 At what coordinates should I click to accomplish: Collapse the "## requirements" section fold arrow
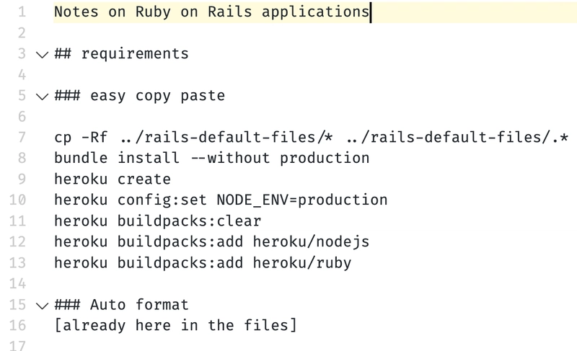pos(43,55)
